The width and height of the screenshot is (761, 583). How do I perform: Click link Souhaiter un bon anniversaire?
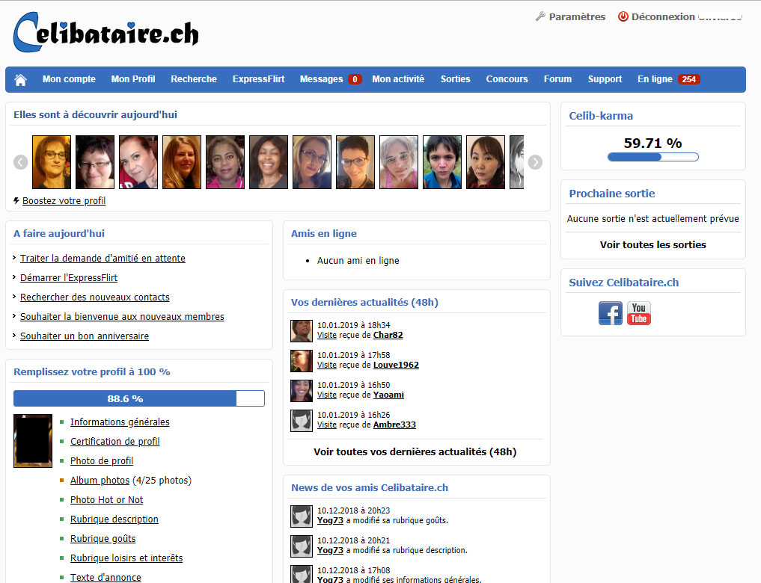point(84,336)
